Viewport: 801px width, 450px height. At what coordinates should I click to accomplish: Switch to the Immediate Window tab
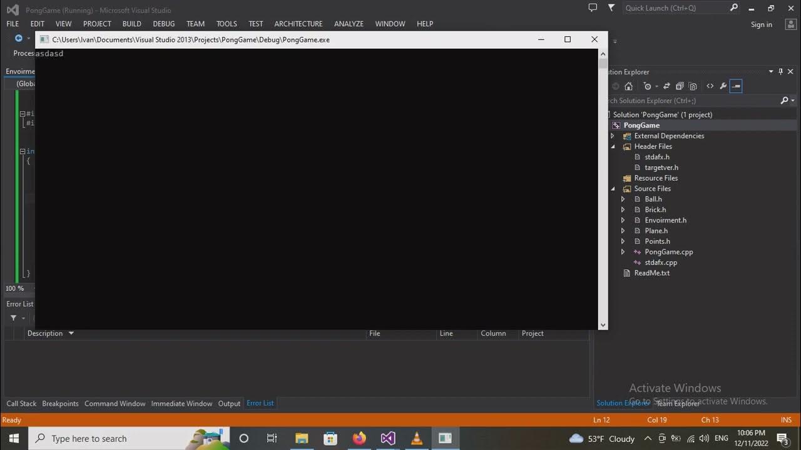coord(181,404)
